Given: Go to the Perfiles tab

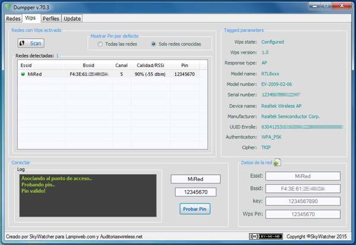Looking at the screenshot, I should click(51, 18).
